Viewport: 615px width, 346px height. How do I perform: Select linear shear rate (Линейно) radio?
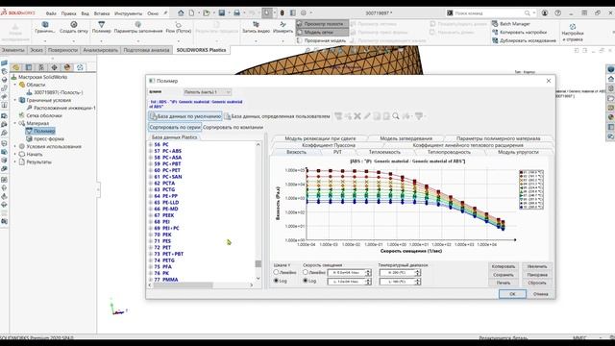point(306,272)
